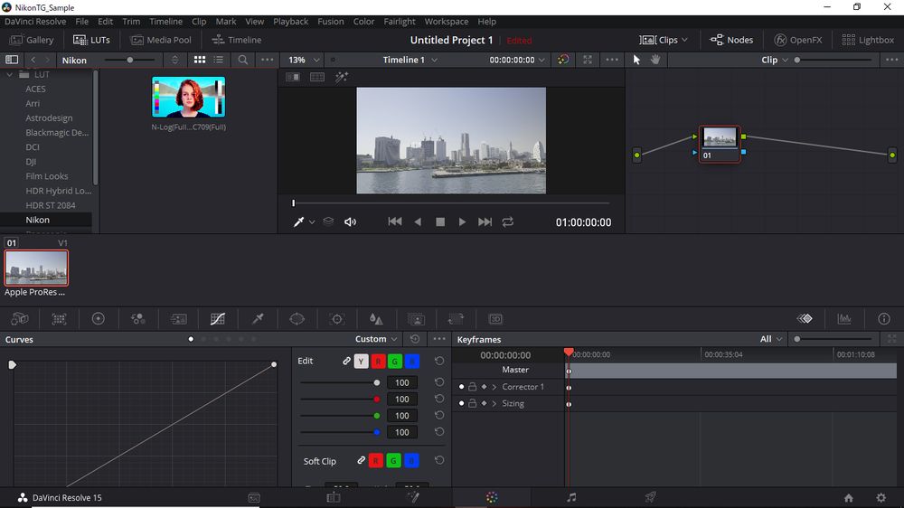Toggle bypass color grades icon
904x508 pixels.
pos(563,60)
